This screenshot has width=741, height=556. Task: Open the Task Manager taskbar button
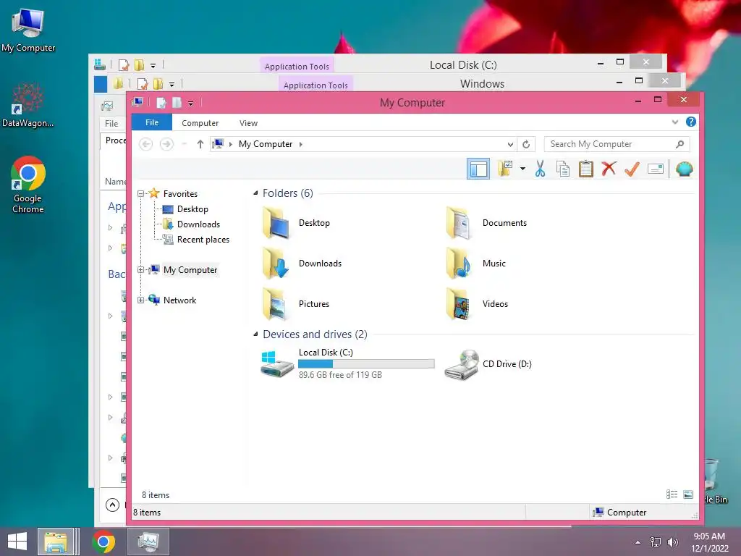[x=148, y=542]
